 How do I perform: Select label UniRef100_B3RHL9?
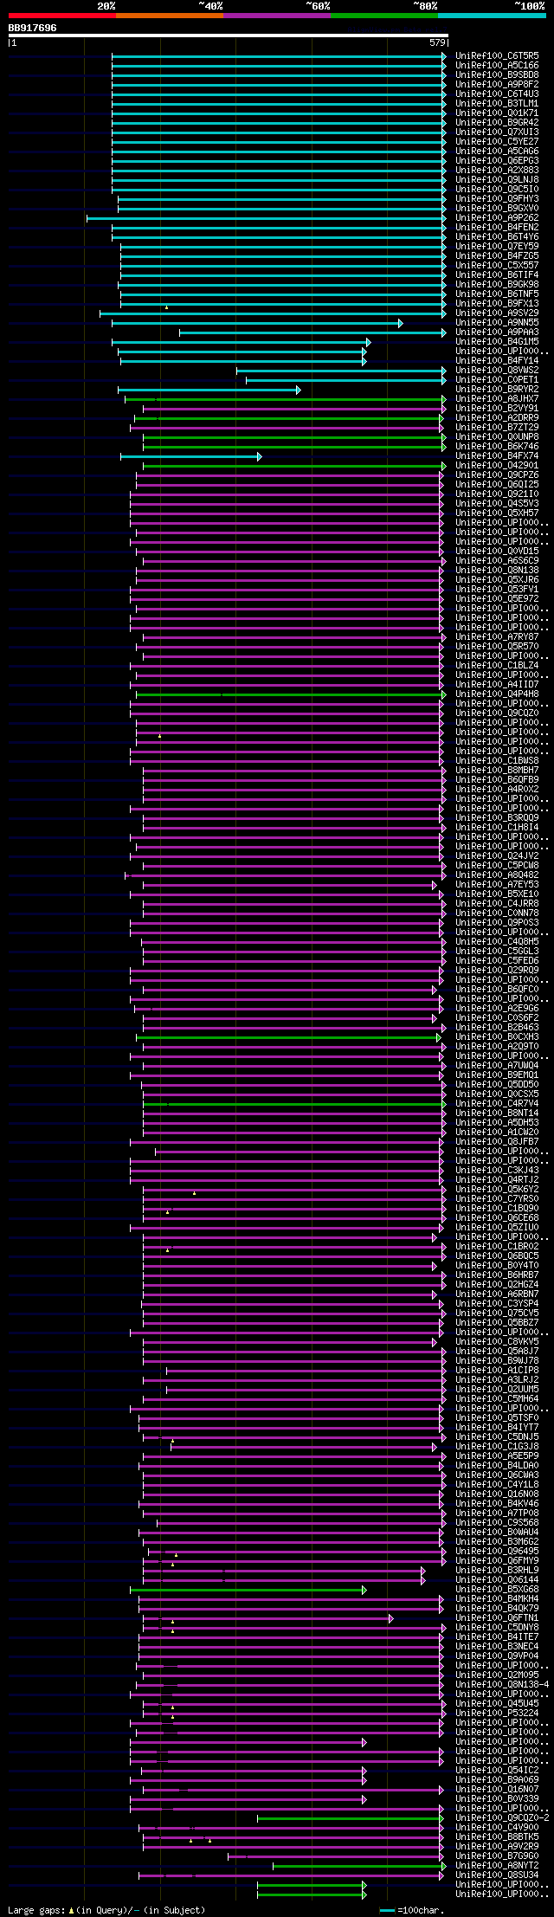[x=497, y=1571]
